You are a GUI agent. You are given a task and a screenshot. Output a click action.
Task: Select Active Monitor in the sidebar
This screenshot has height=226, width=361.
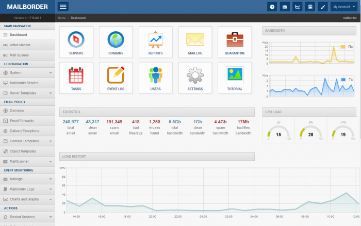[x=20, y=45]
